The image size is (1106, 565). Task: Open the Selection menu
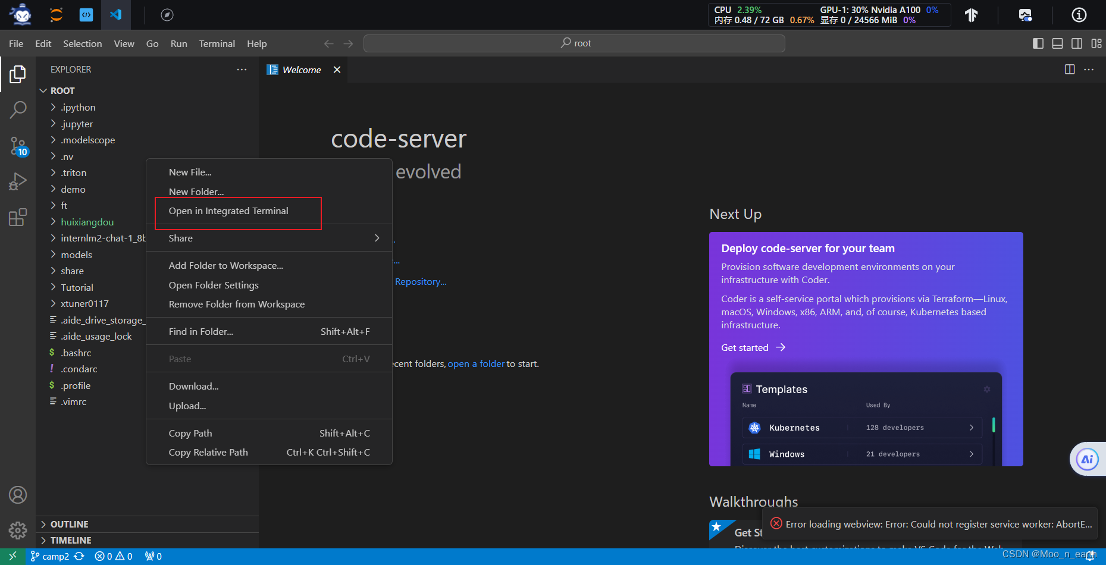click(x=82, y=43)
